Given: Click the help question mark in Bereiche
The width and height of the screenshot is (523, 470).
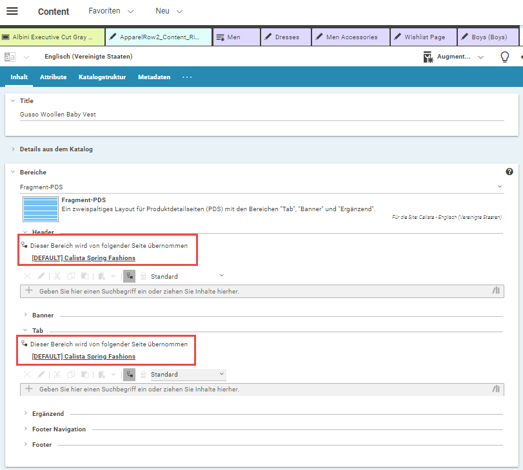Looking at the screenshot, I should 509,172.
